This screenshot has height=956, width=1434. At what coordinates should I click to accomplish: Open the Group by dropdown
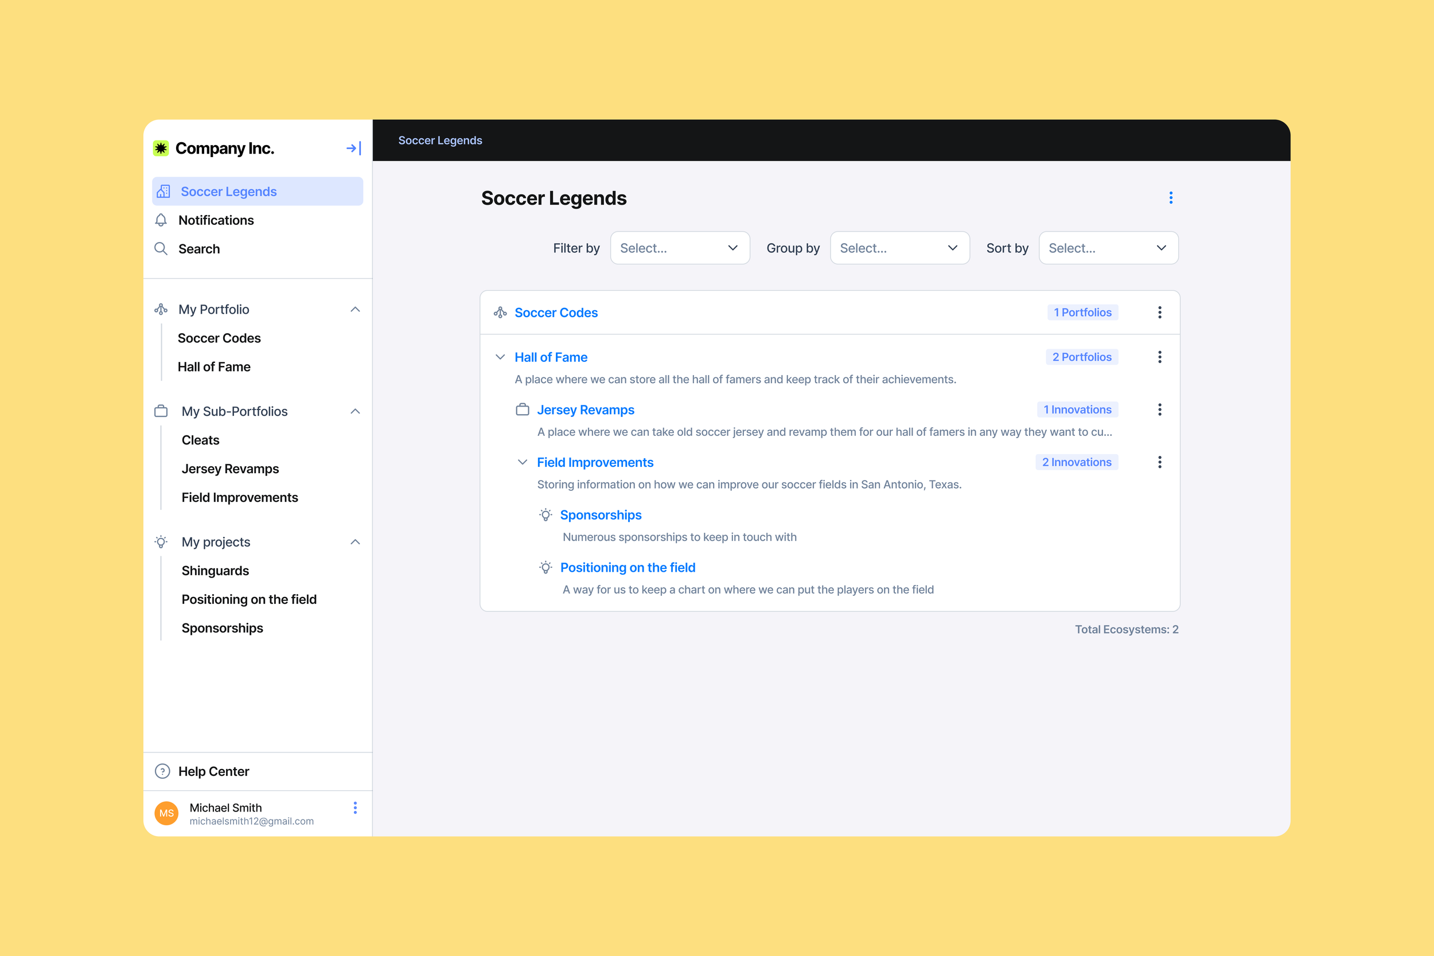[x=899, y=248]
